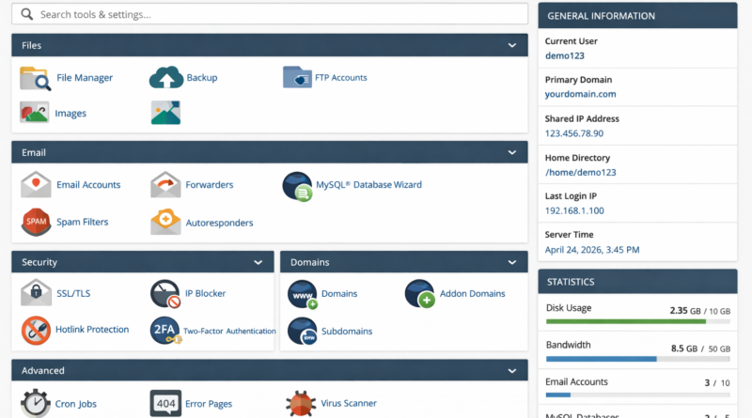Open the File Manager icon
Image resolution: width=752 pixels, height=418 pixels.
35,78
